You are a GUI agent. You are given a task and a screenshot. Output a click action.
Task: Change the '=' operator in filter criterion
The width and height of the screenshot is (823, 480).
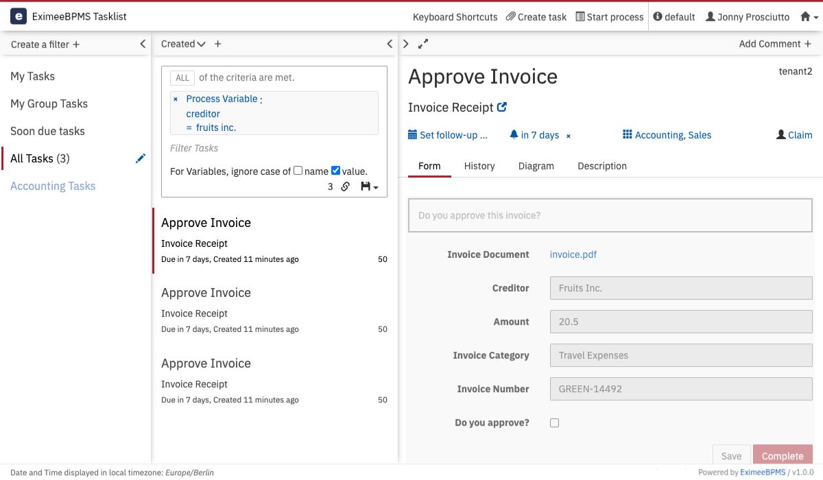point(189,128)
